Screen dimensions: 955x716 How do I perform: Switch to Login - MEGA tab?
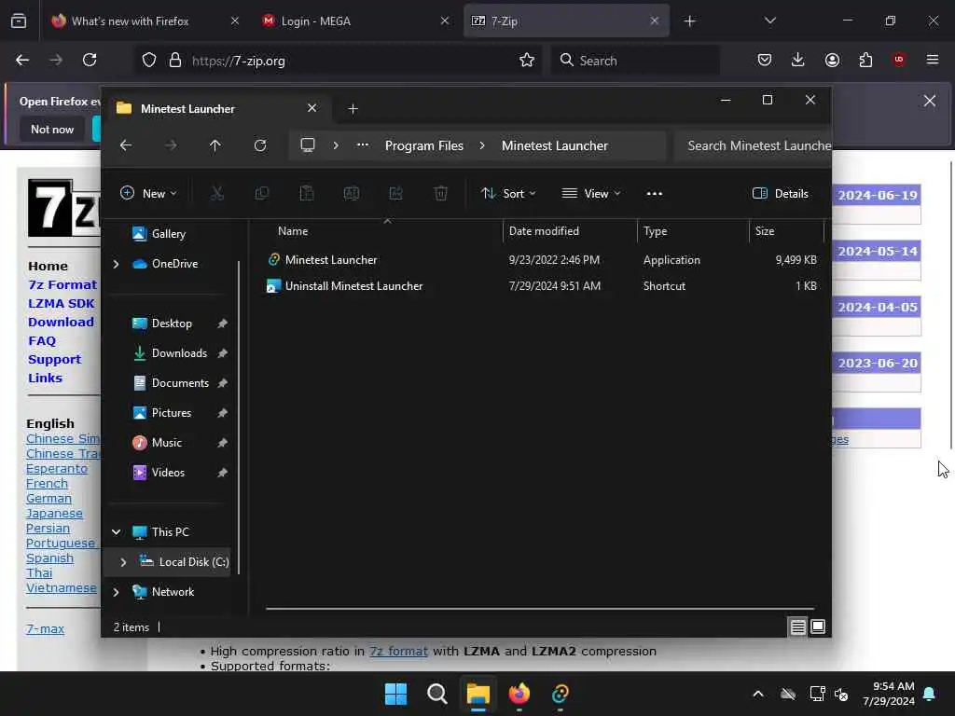[x=355, y=21]
